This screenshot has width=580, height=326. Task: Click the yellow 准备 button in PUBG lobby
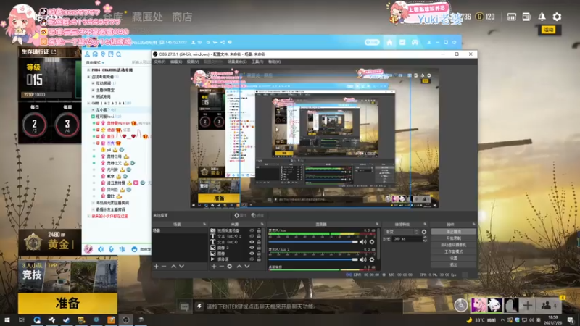[x=67, y=303]
